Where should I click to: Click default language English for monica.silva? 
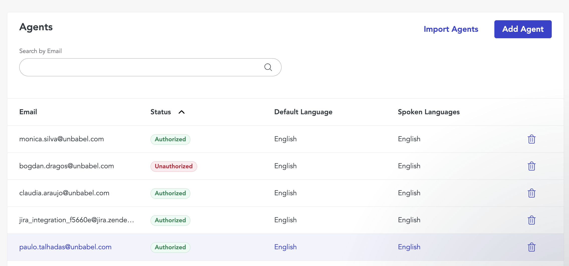tap(286, 139)
